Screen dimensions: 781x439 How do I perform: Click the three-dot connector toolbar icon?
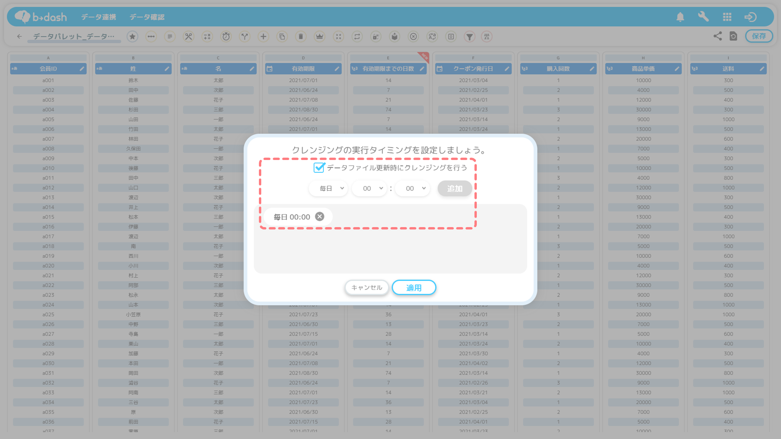(151, 37)
